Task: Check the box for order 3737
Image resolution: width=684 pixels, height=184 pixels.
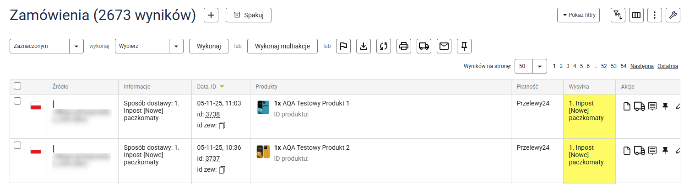Action: (x=17, y=145)
